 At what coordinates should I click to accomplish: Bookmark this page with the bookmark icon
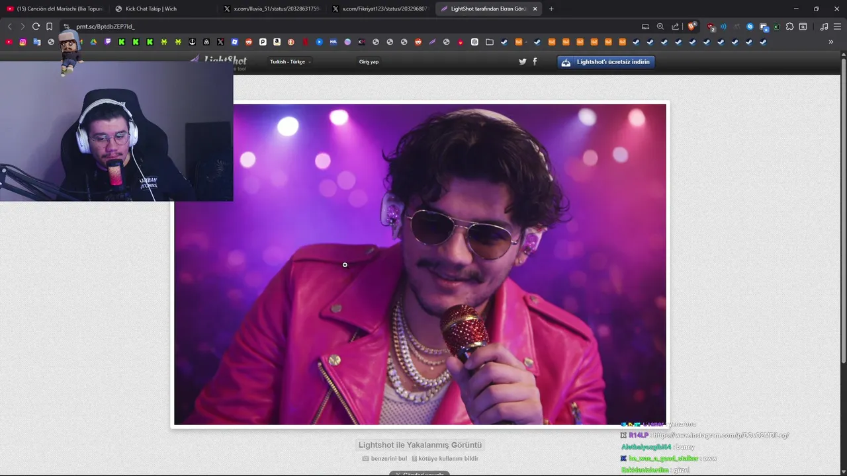coord(49,26)
